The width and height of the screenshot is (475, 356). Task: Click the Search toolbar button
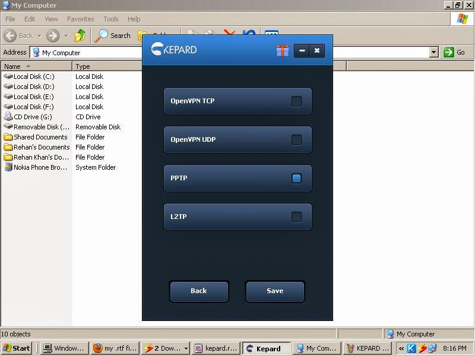coord(112,36)
